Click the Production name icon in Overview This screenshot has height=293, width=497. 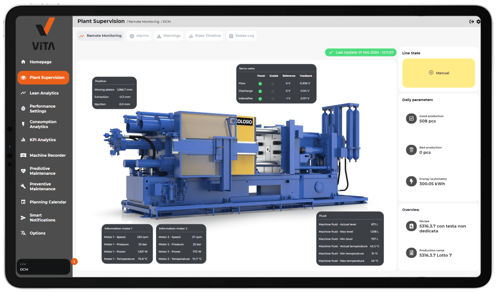[x=411, y=252]
